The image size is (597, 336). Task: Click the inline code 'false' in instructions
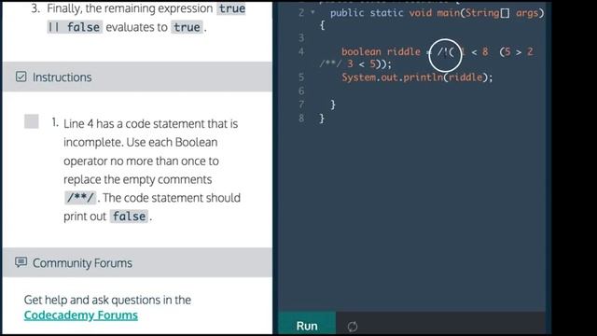click(x=129, y=217)
